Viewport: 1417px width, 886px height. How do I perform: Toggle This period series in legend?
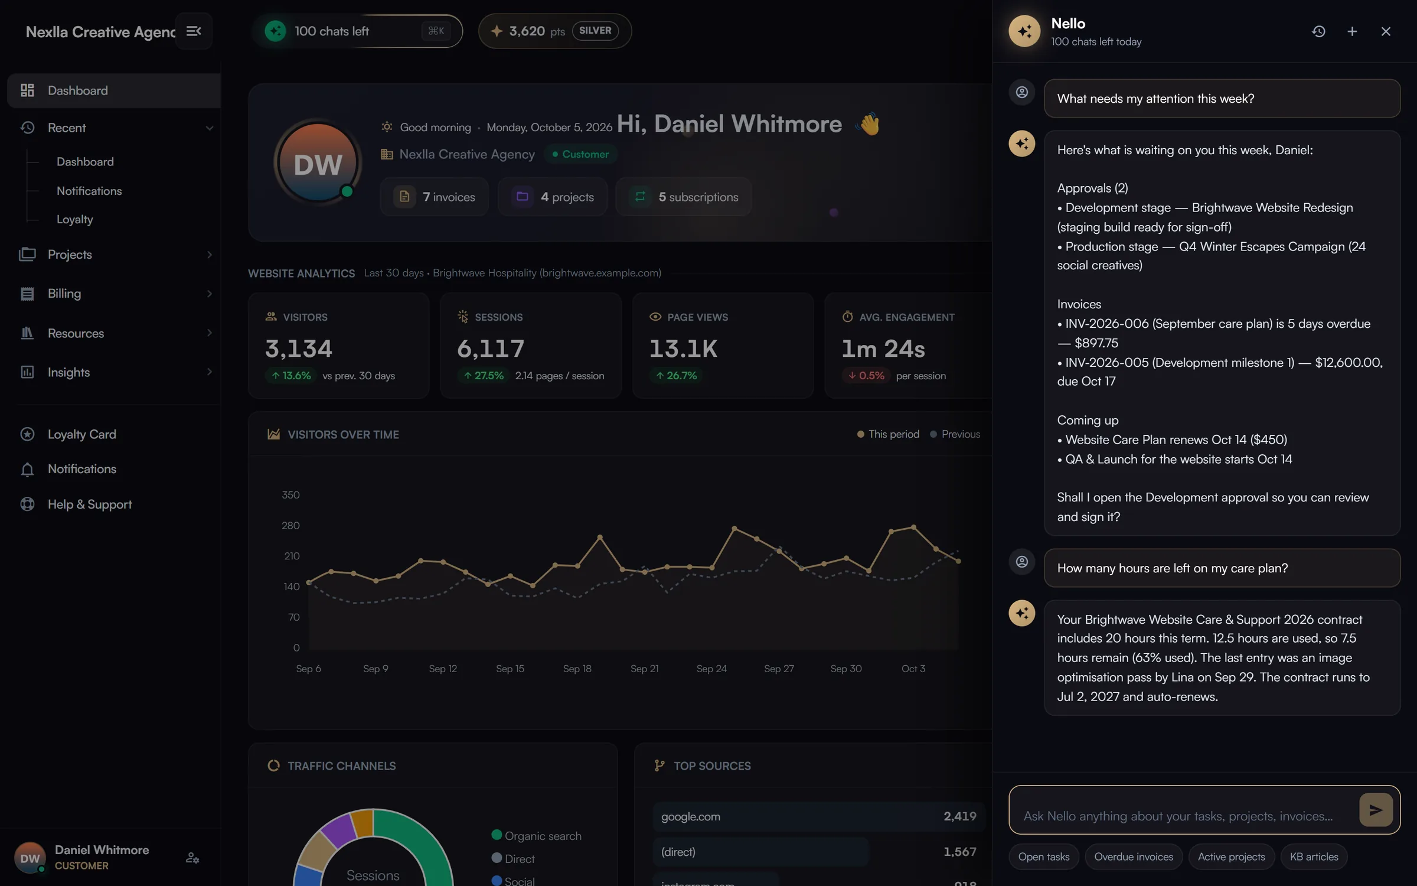pos(888,434)
